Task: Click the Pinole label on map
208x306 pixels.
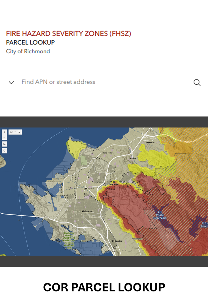Action: (x=133, y=159)
